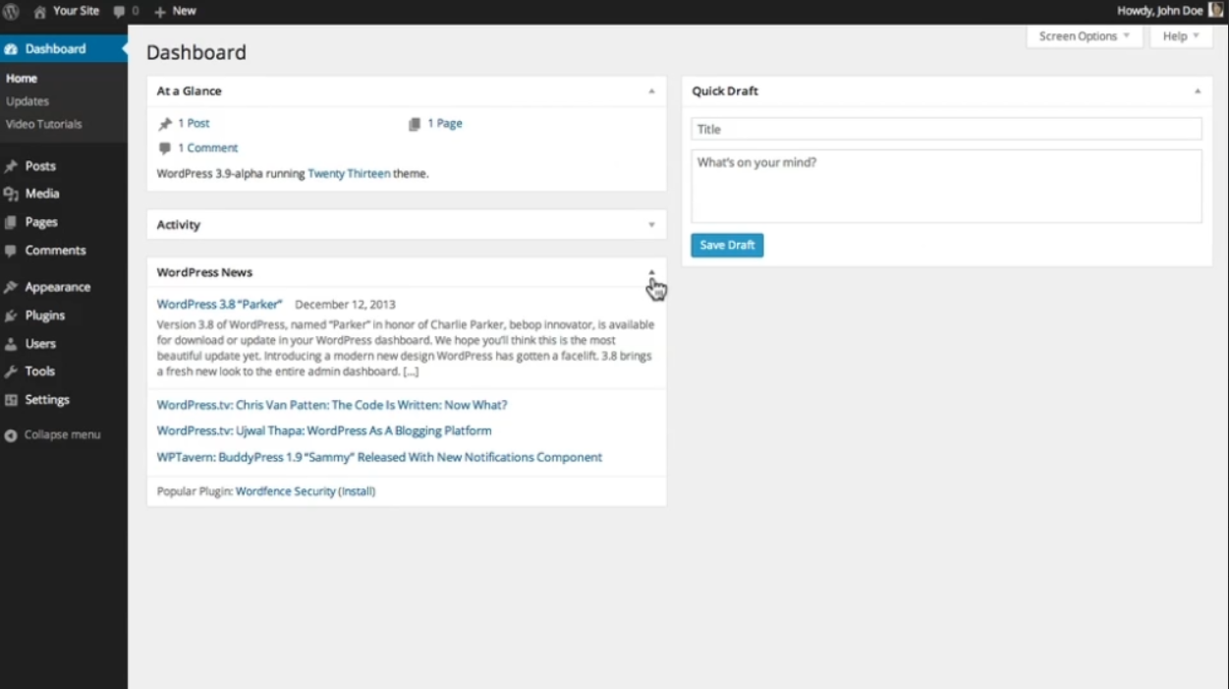Click the Appearance paintbrush icon
The image size is (1229, 689).
(x=11, y=287)
